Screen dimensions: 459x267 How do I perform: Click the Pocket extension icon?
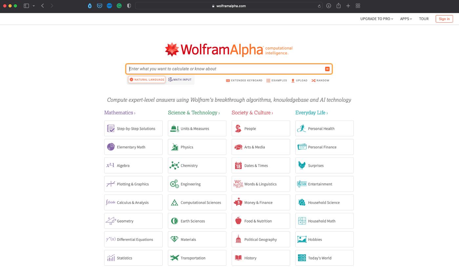[x=99, y=6]
